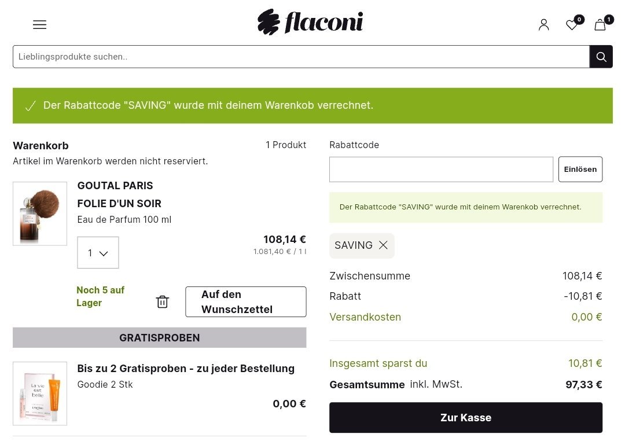Open the user account icon
Viewport: 625px width, 445px height.
pos(543,25)
